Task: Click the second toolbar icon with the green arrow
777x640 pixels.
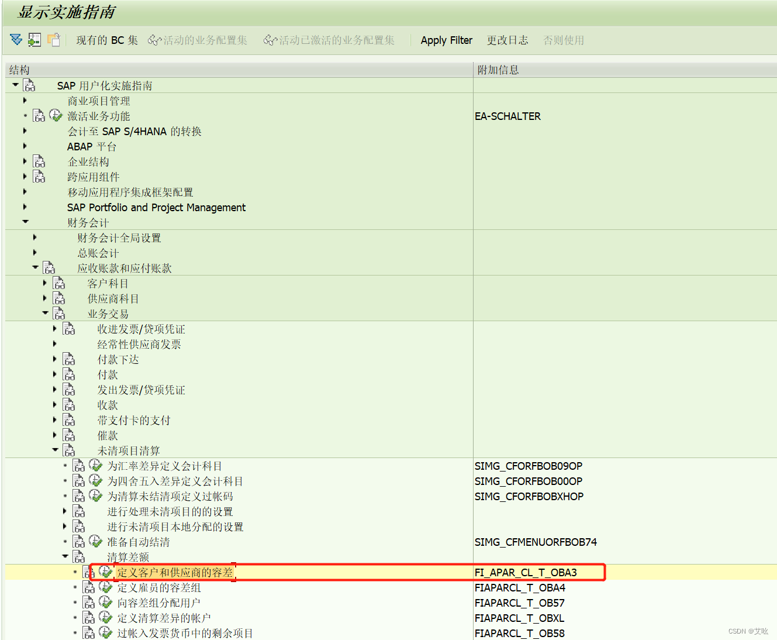Action: (34, 40)
